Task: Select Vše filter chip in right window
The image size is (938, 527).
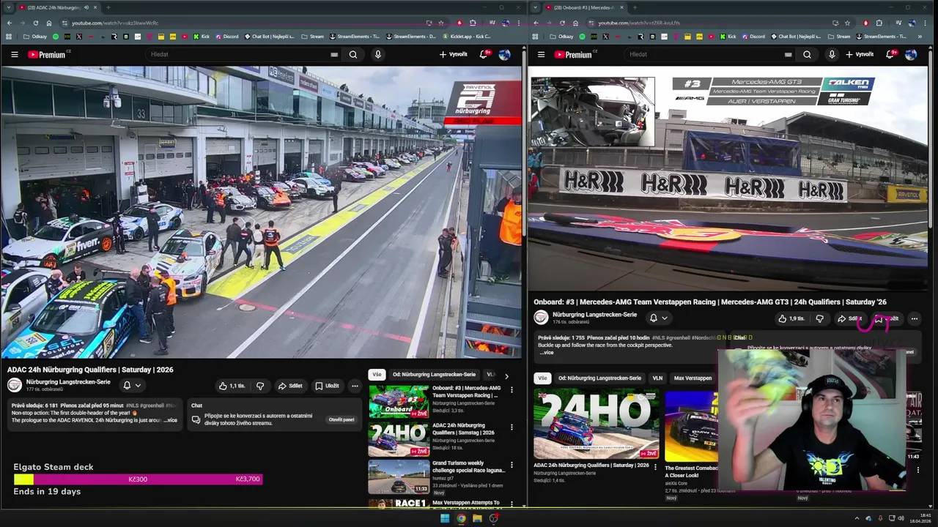Action: coord(542,378)
